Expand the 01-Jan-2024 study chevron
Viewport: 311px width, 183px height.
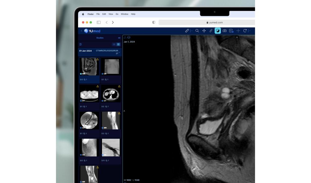pyautogui.click(x=119, y=52)
